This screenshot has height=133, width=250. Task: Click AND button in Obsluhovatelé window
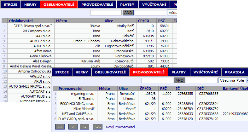pos(128,13)
